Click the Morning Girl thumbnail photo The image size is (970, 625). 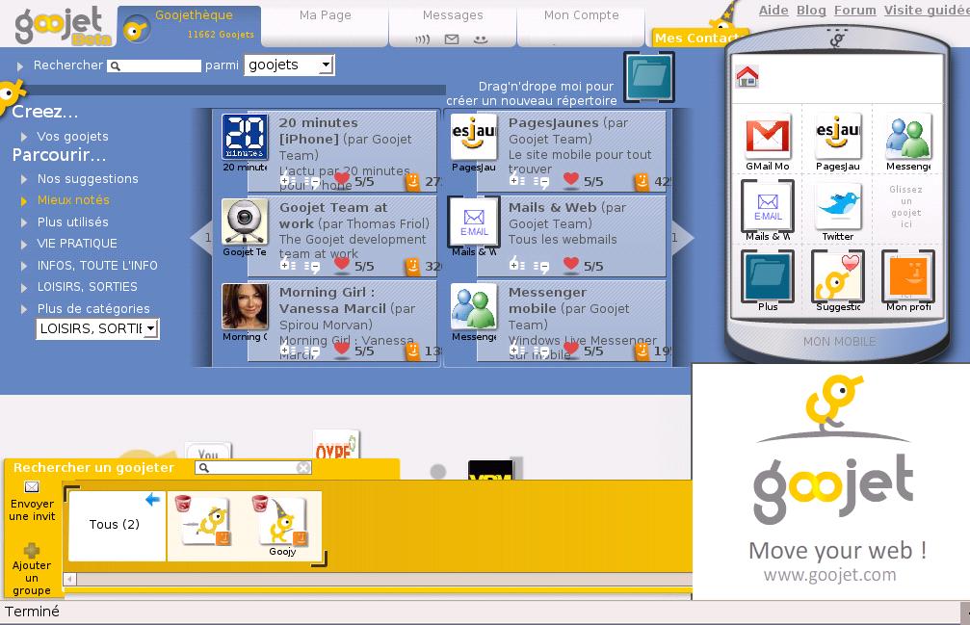[x=245, y=306]
